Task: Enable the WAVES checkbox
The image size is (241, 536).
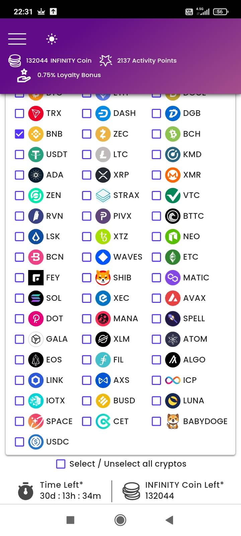Action: click(x=87, y=257)
